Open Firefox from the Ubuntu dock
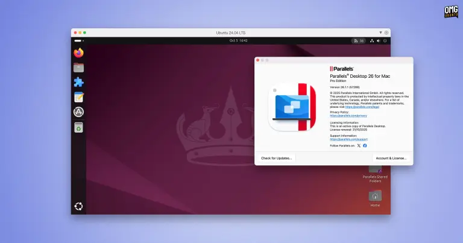This screenshot has height=243, width=463. 78,53
